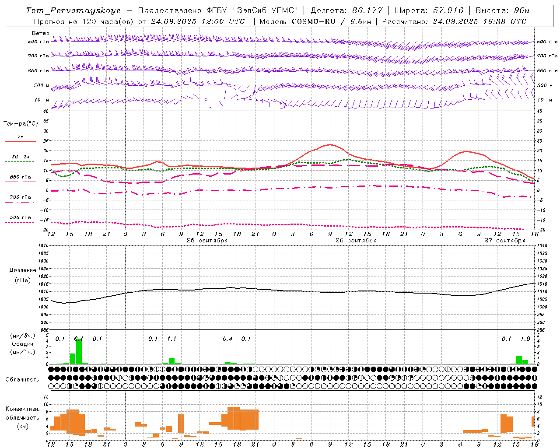Click the '700 гПа' temperature legend entry with dash-dot line
This screenshot has width=560, height=448.
tap(21, 197)
